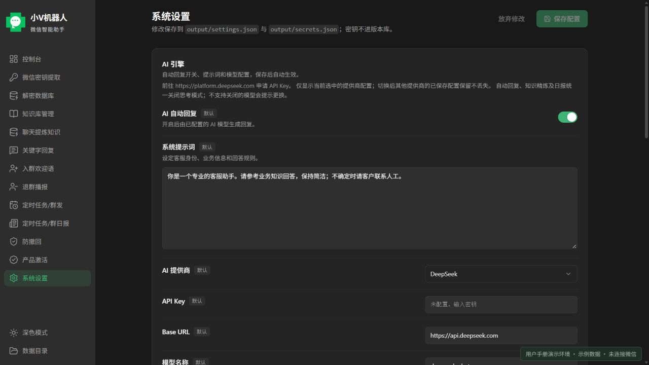Screen dimensions: 649x365
Task: Click the 聊天提炼知识 database icon
Action: tap(14, 132)
